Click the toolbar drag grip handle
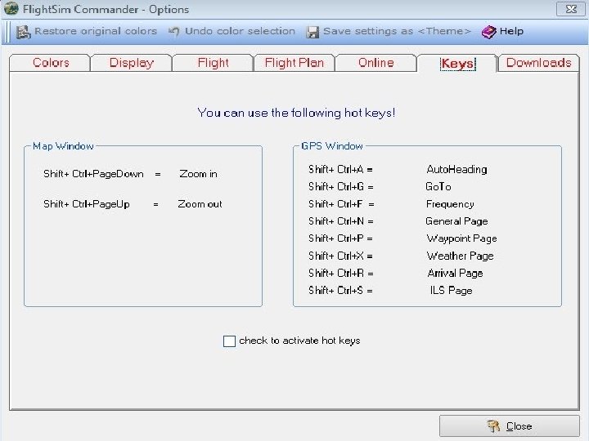The height and width of the screenshot is (441, 589). pos(7,32)
